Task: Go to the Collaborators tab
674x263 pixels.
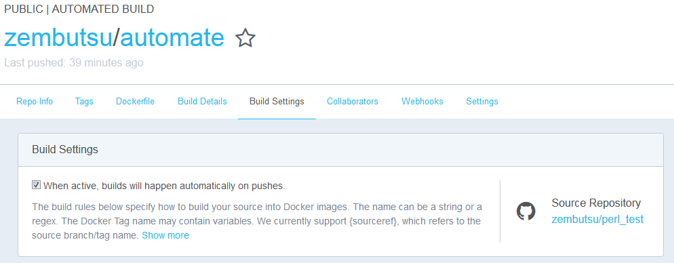Action: click(353, 102)
